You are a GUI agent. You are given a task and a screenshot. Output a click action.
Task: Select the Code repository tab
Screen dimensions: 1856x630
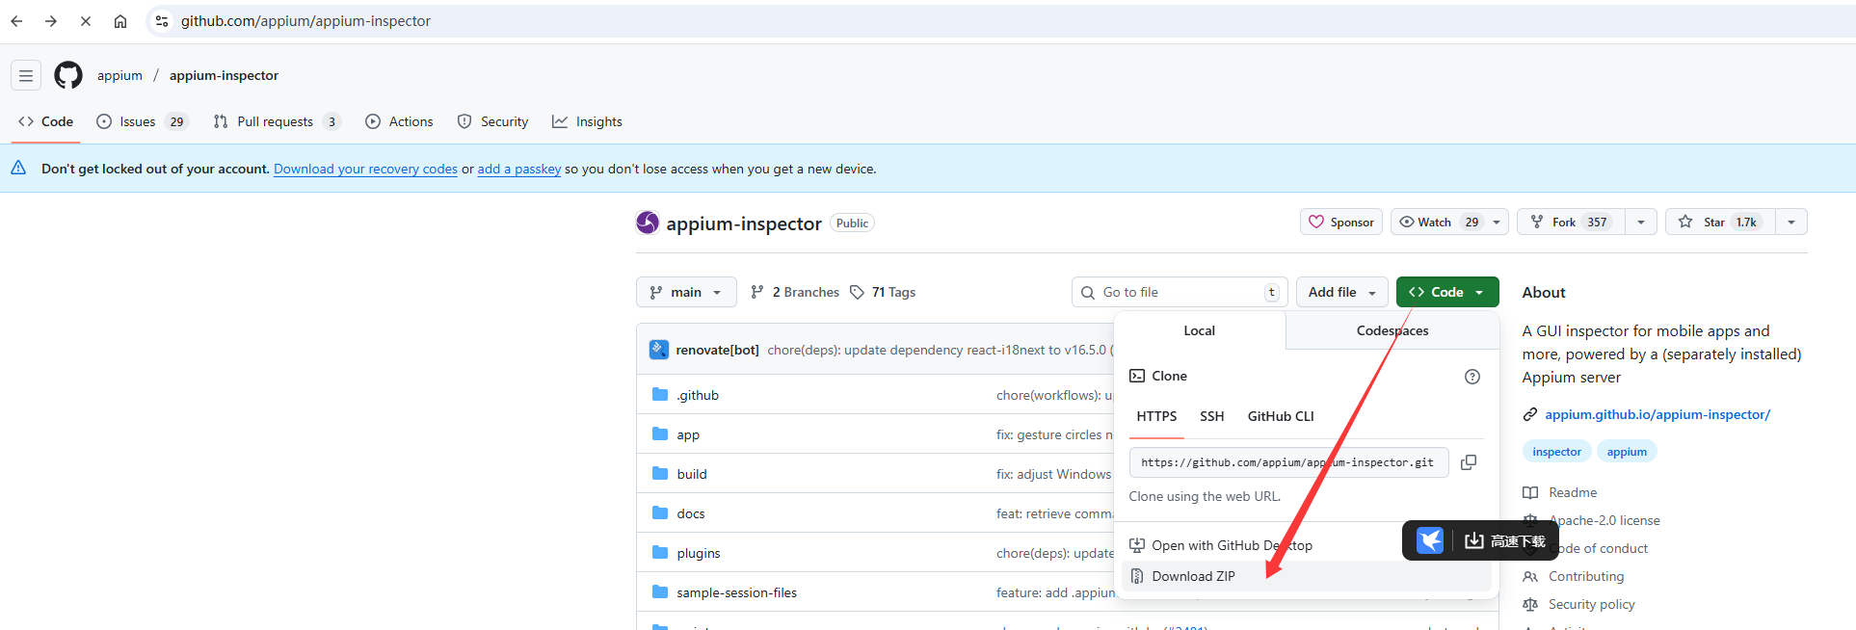coord(46,121)
